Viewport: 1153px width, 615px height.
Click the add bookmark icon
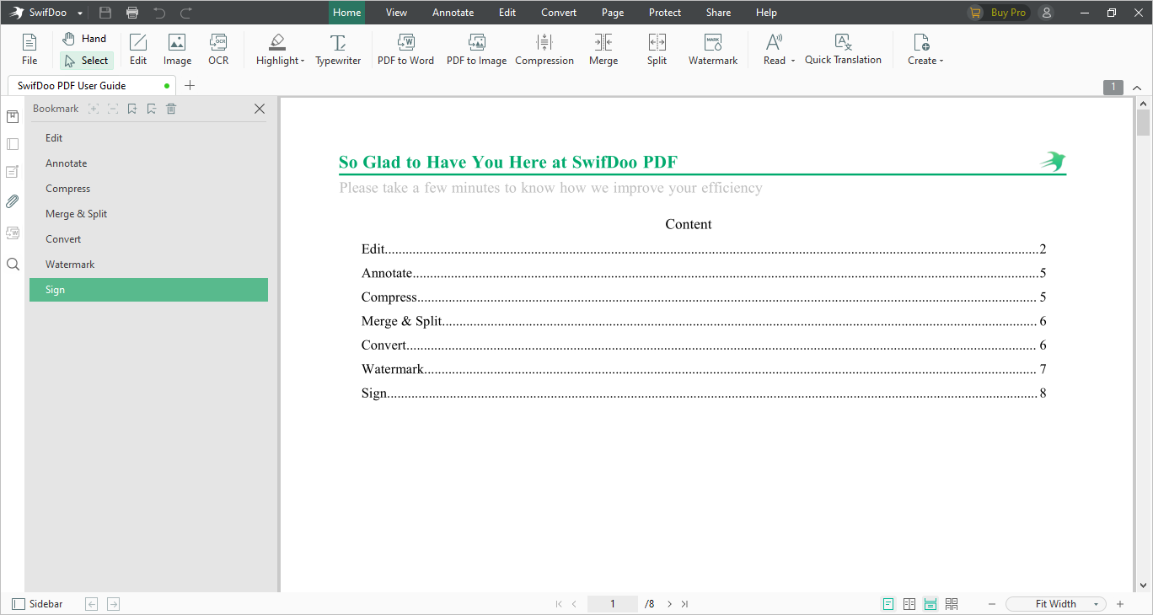tap(132, 109)
